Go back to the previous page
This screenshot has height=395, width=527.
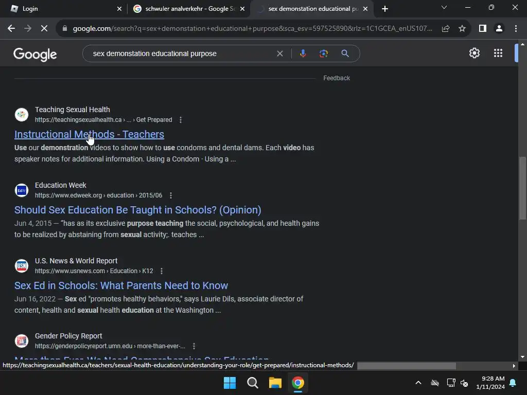[11, 29]
